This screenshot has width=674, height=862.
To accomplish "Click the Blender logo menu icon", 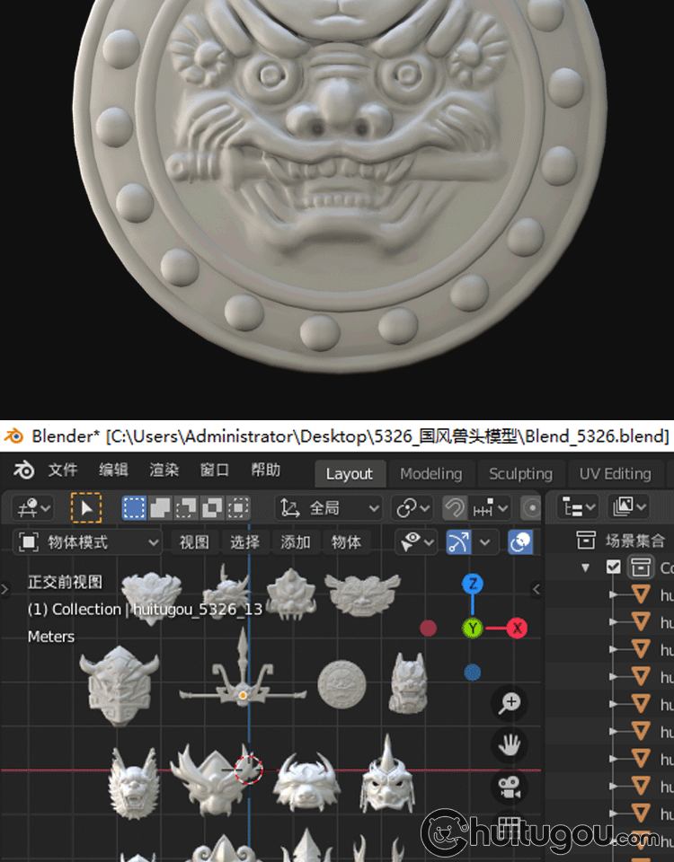I will click(x=23, y=471).
